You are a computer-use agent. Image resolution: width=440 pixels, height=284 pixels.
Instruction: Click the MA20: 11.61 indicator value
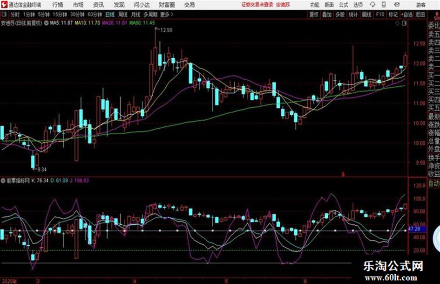[x=115, y=23]
